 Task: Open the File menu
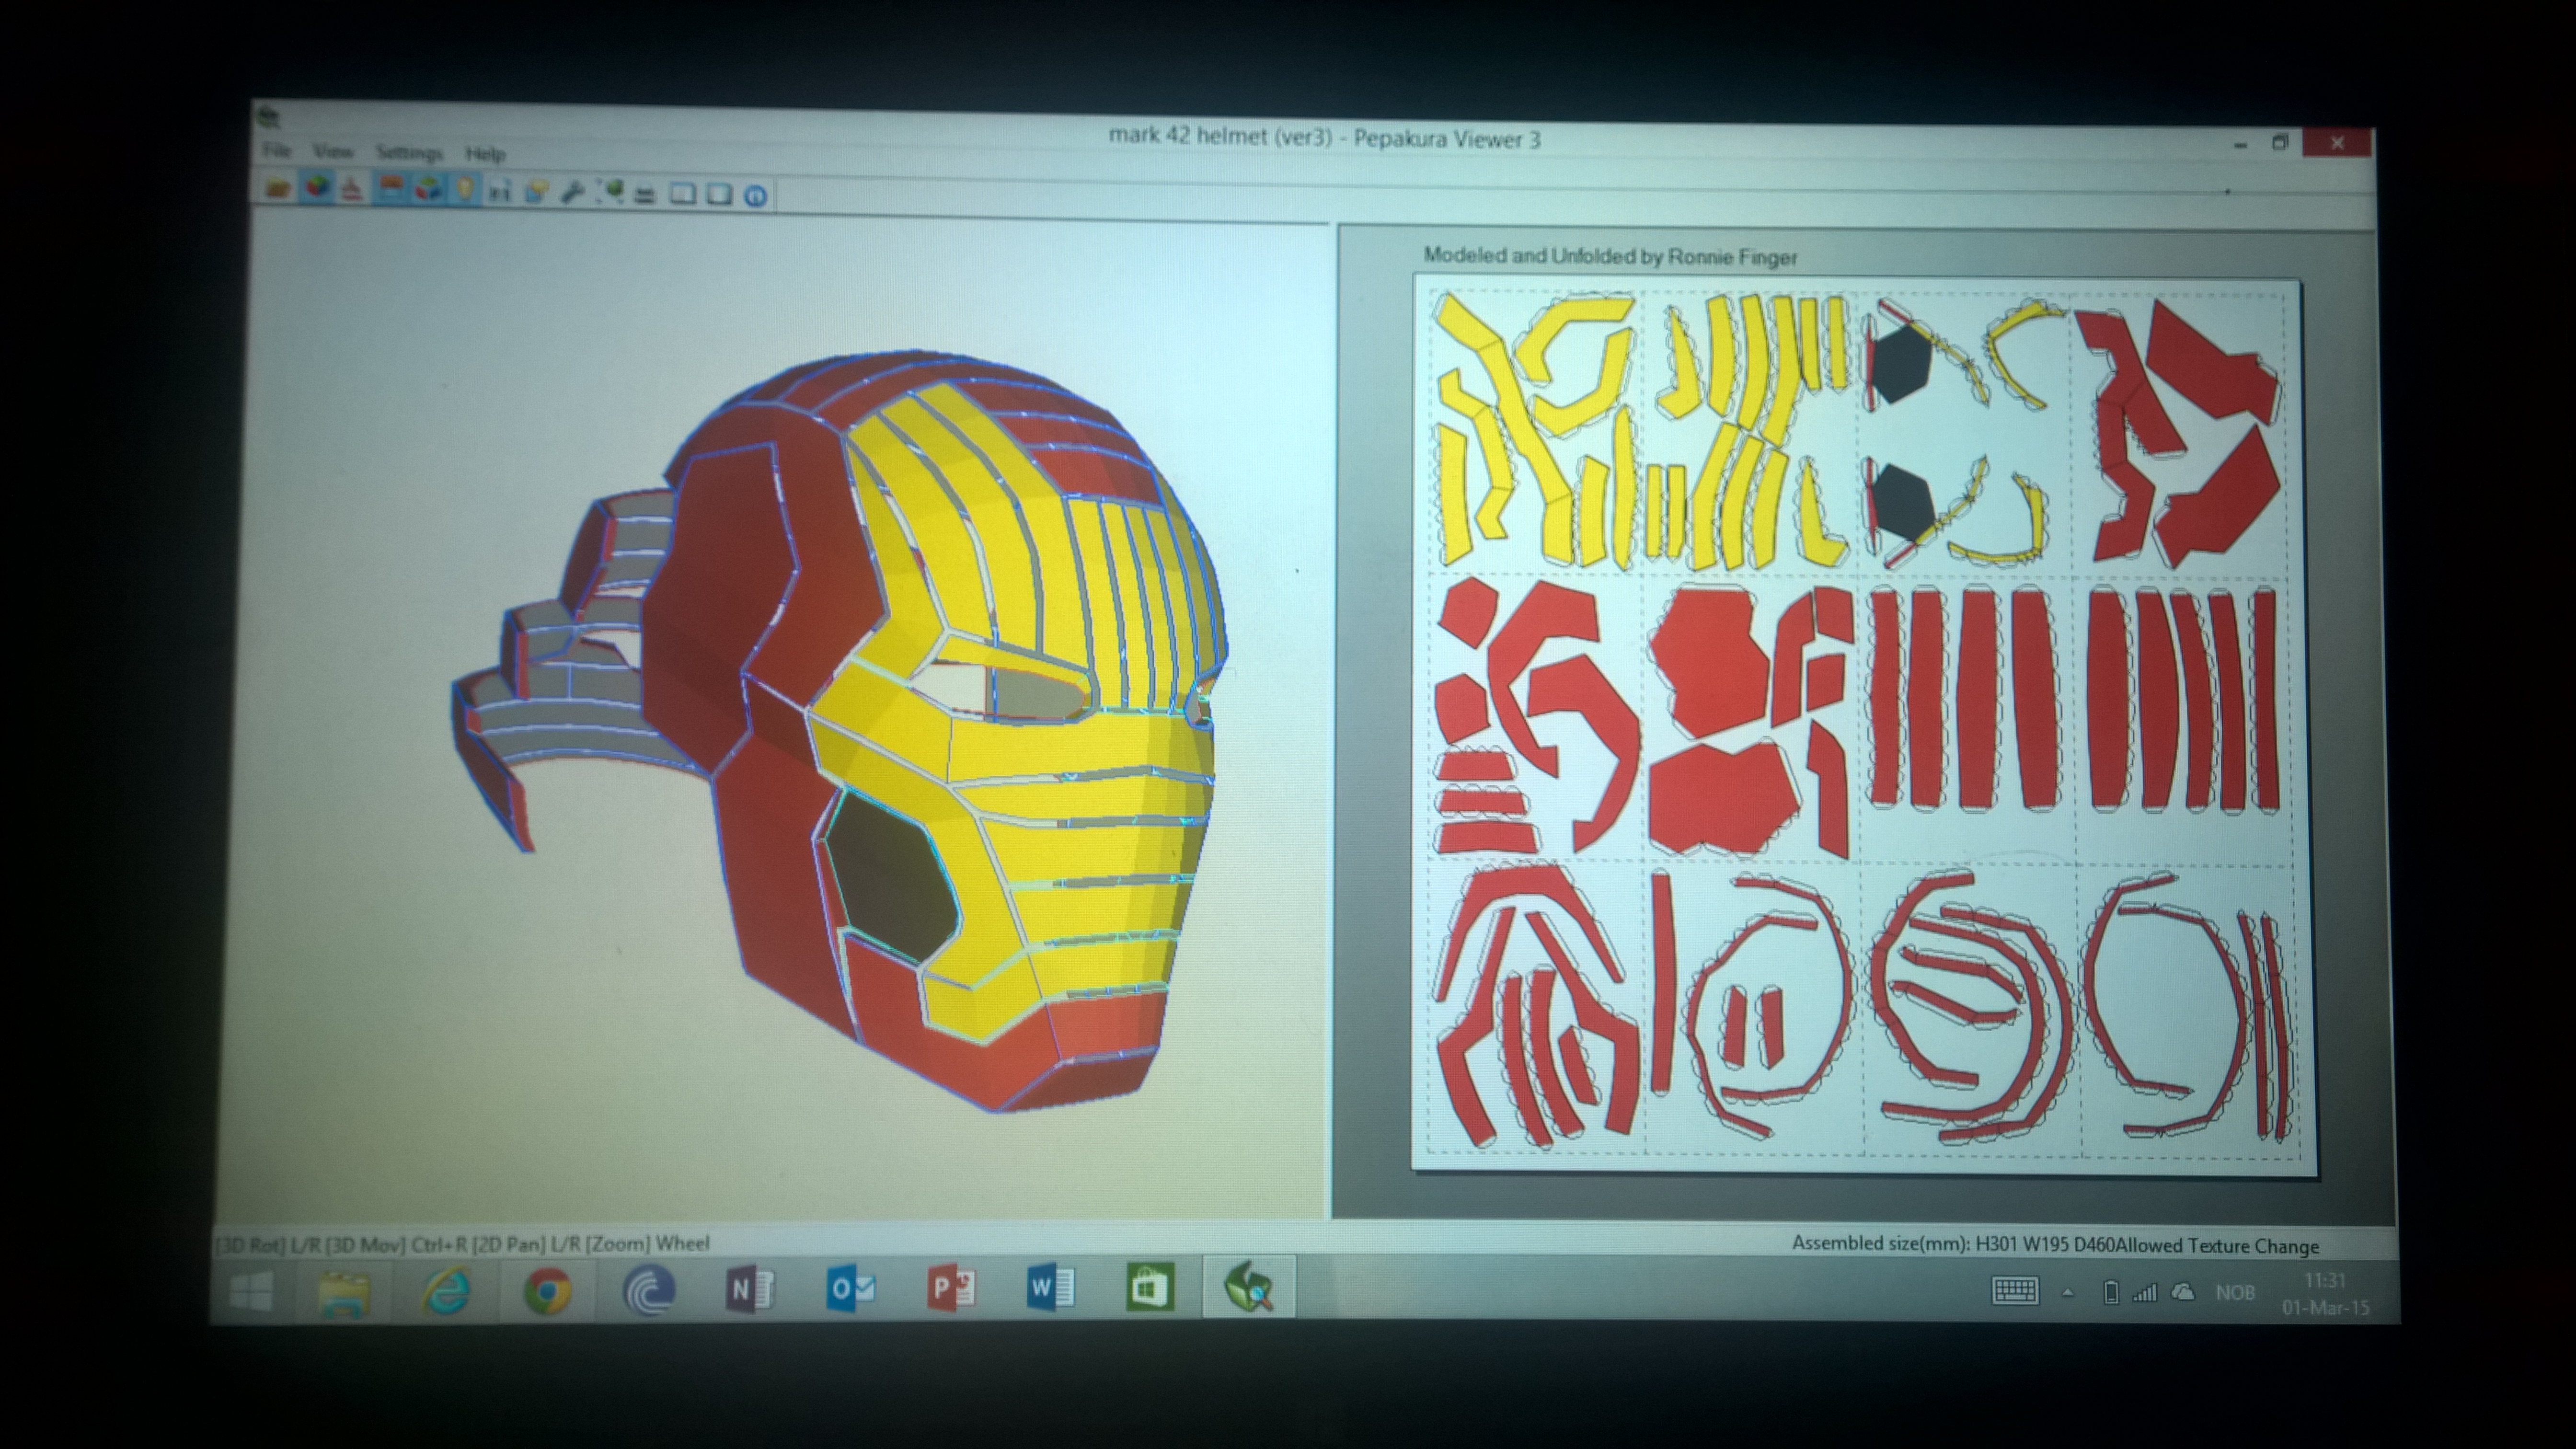tap(276, 151)
